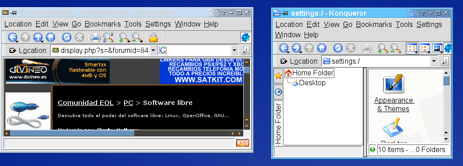Click the WWW.SATKIT.COM banner ad
The width and height of the screenshot is (463, 166).
(x=201, y=71)
